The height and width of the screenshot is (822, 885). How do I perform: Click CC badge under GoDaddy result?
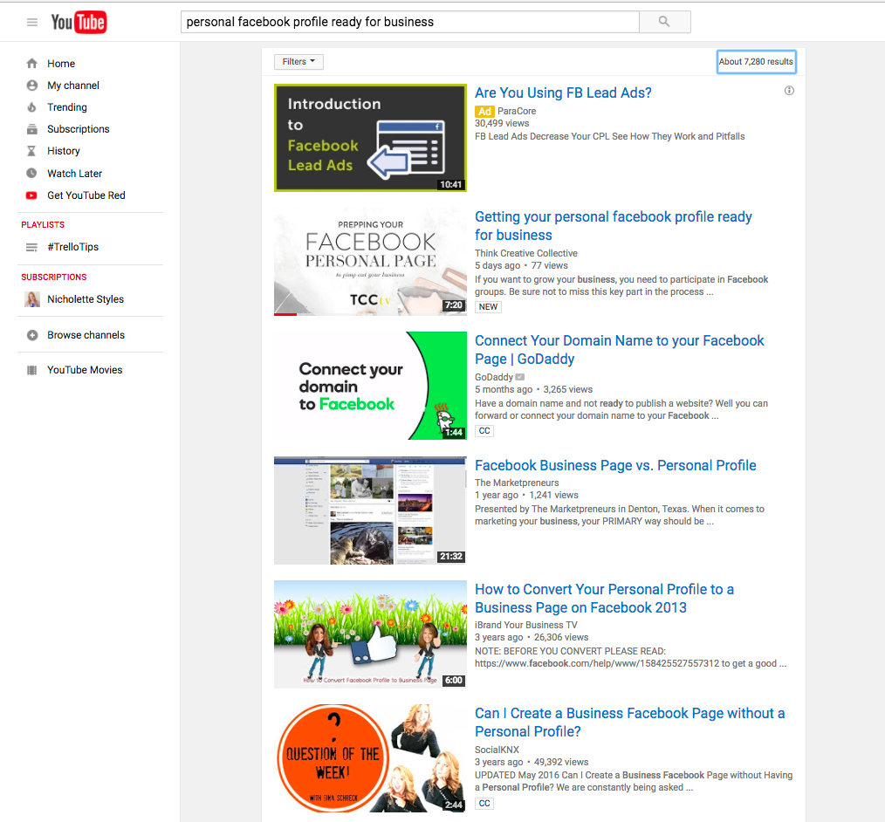click(484, 431)
